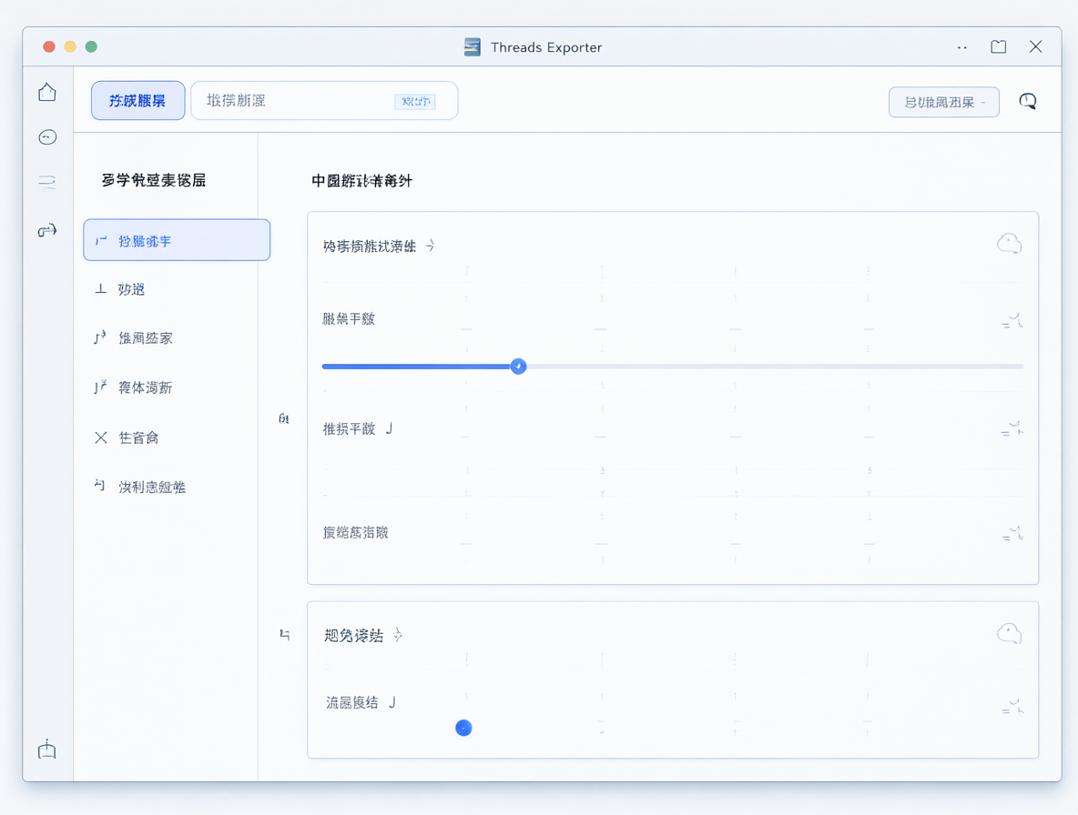Open row options icon right of the slider label
The image size is (1078, 815).
click(1012, 321)
